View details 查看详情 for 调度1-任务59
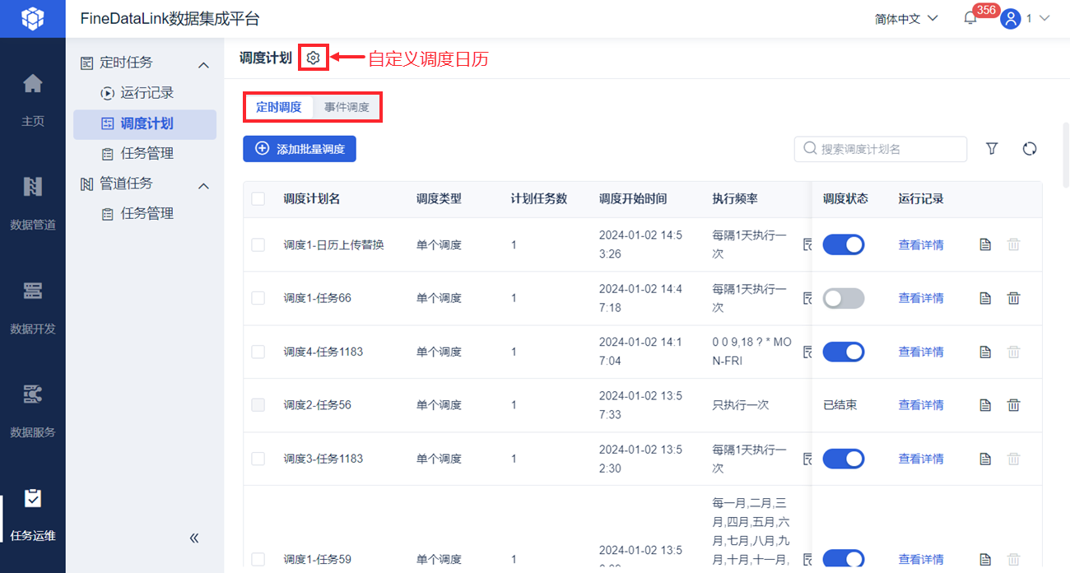This screenshot has height=573, width=1070. (x=921, y=559)
